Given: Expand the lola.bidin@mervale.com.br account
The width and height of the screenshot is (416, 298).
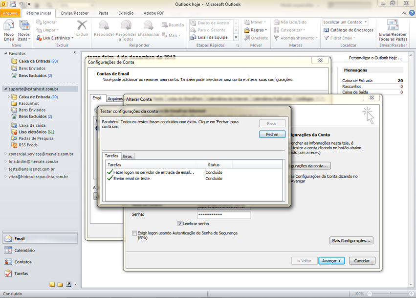Looking at the screenshot, I should [x=5, y=161].
